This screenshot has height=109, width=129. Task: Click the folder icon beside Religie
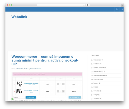coord(92,95)
